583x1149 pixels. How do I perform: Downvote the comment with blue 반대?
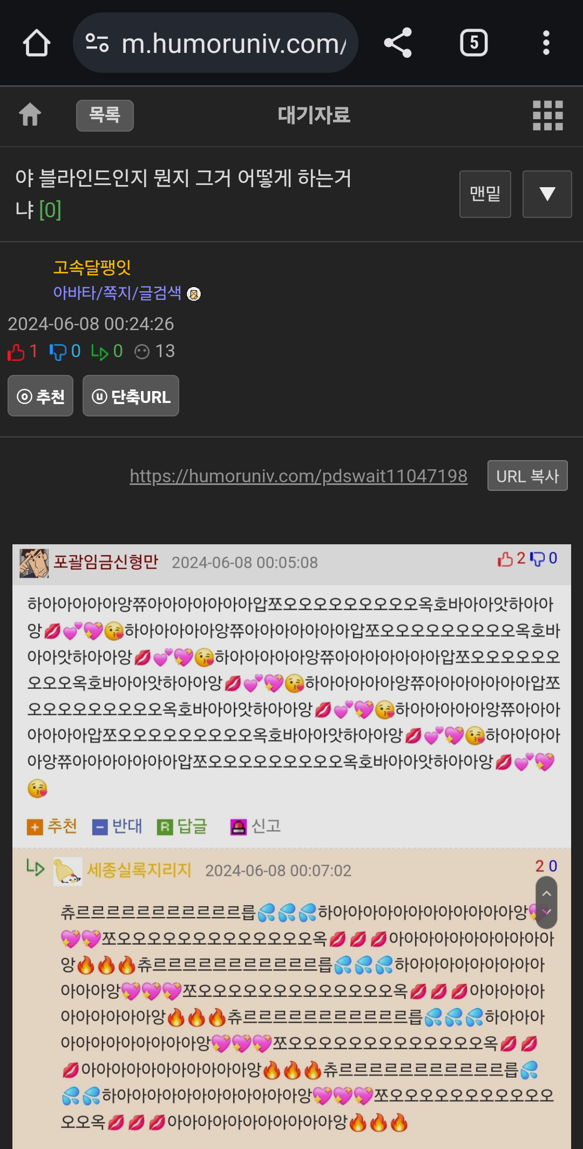coord(117,826)
